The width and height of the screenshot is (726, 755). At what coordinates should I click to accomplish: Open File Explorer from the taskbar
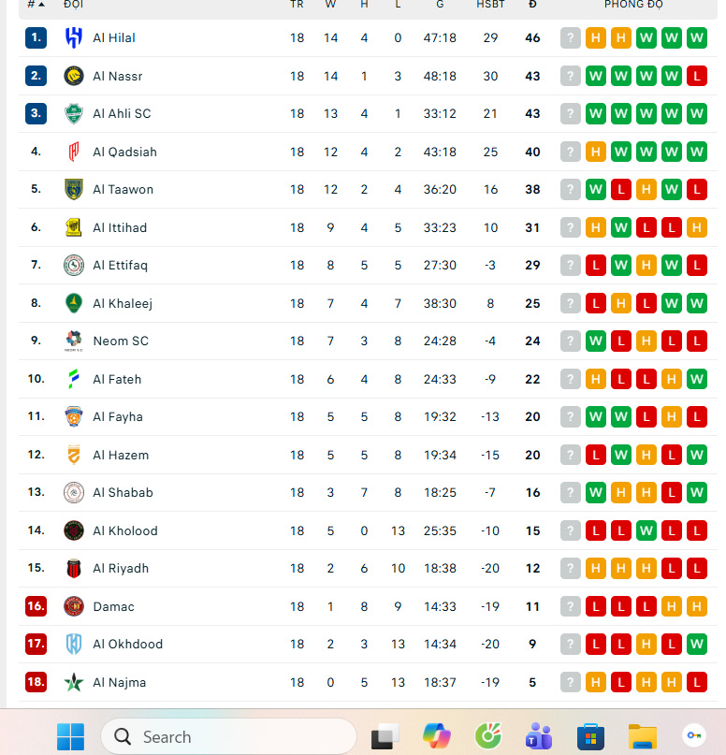[x=642, y=736]
